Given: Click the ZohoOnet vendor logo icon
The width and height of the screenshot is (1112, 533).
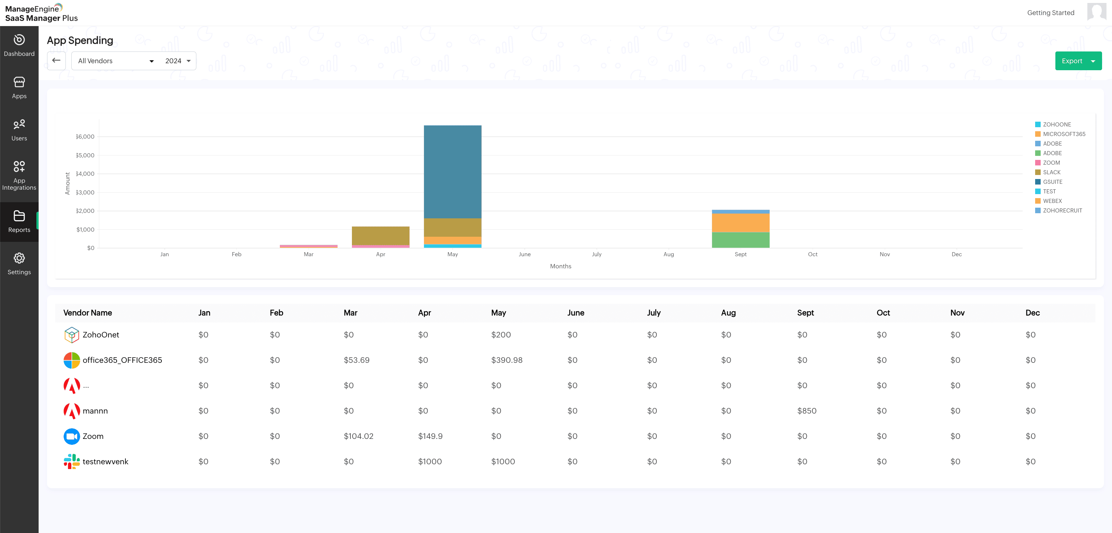Looking at the screenshot, I should [72, 335].
